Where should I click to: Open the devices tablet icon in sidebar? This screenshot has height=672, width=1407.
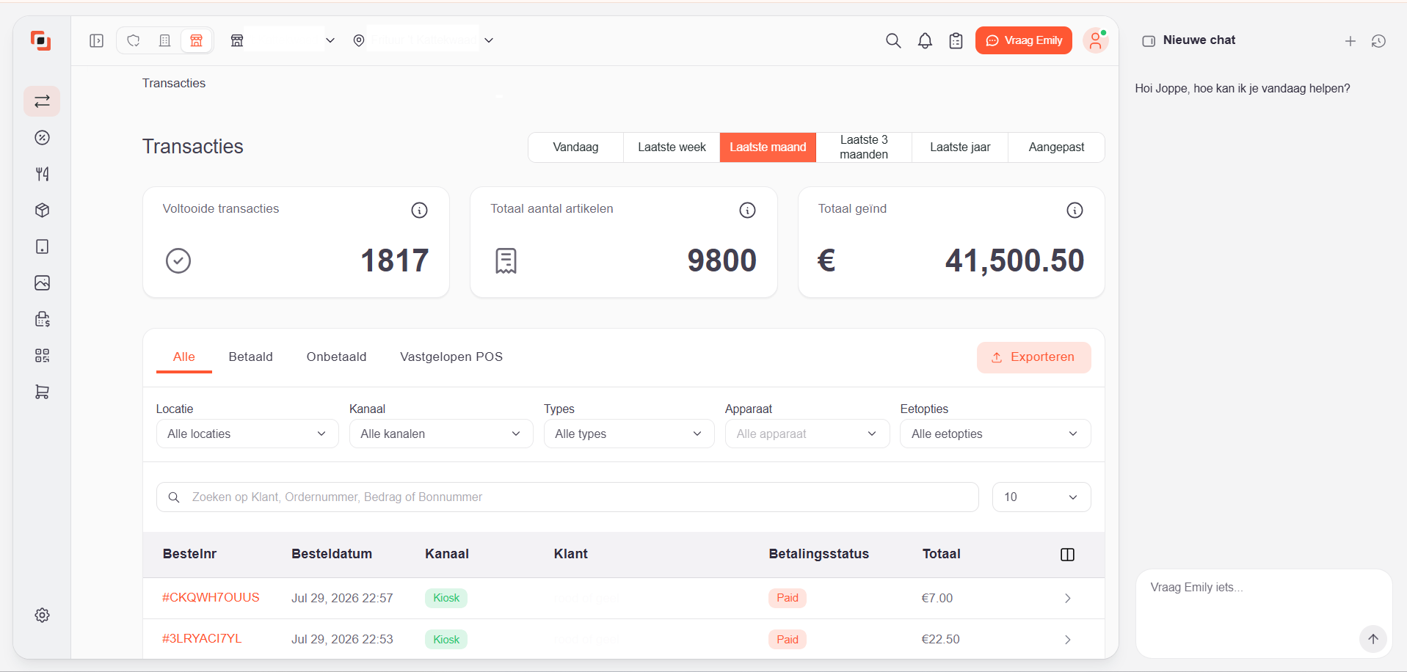pyautogui.click(x=42, y=246)
